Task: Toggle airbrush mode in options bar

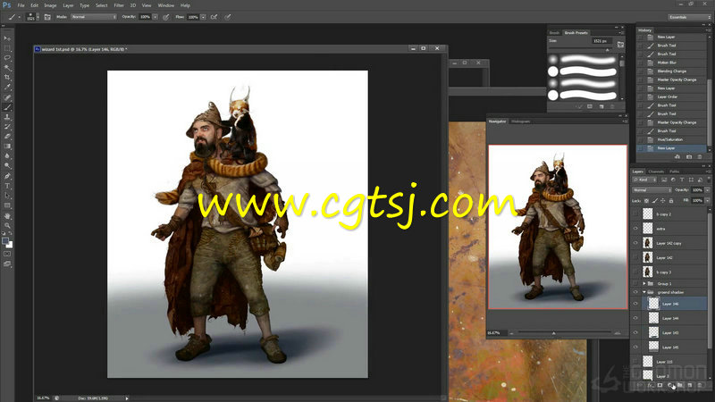Action: click(214, 17)
